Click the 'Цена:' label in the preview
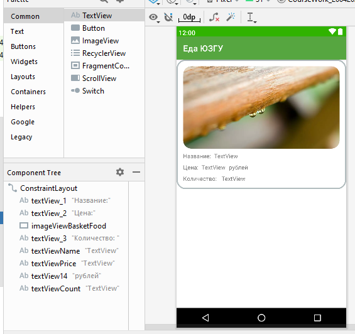 (190, 168)
